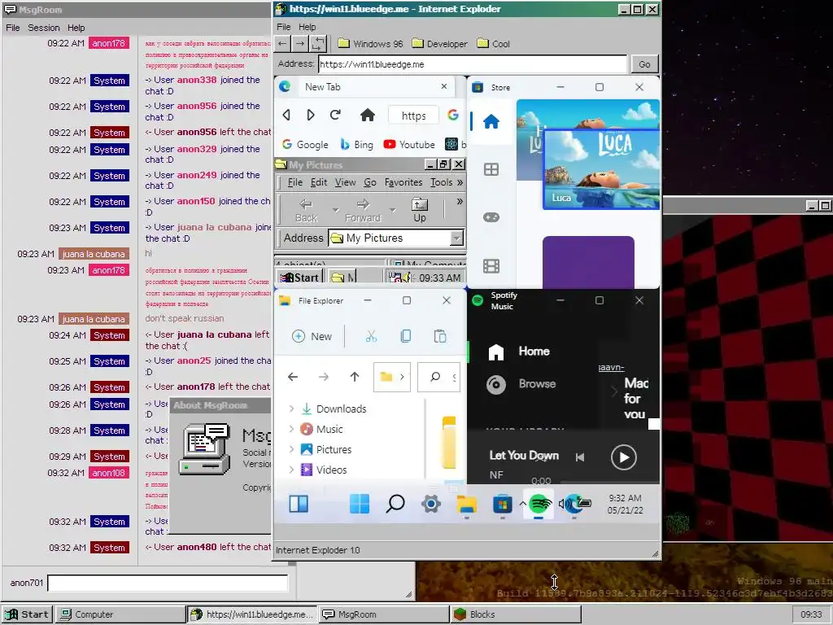The image size is (833, 625).
Task: Expand the Windows 11 tray overflow chevron
Action: 523,503
